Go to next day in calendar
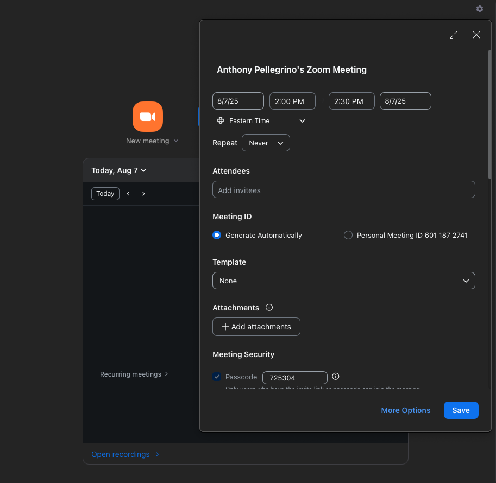Viewport: 496px width, 483px height. [x=143, y=194]
